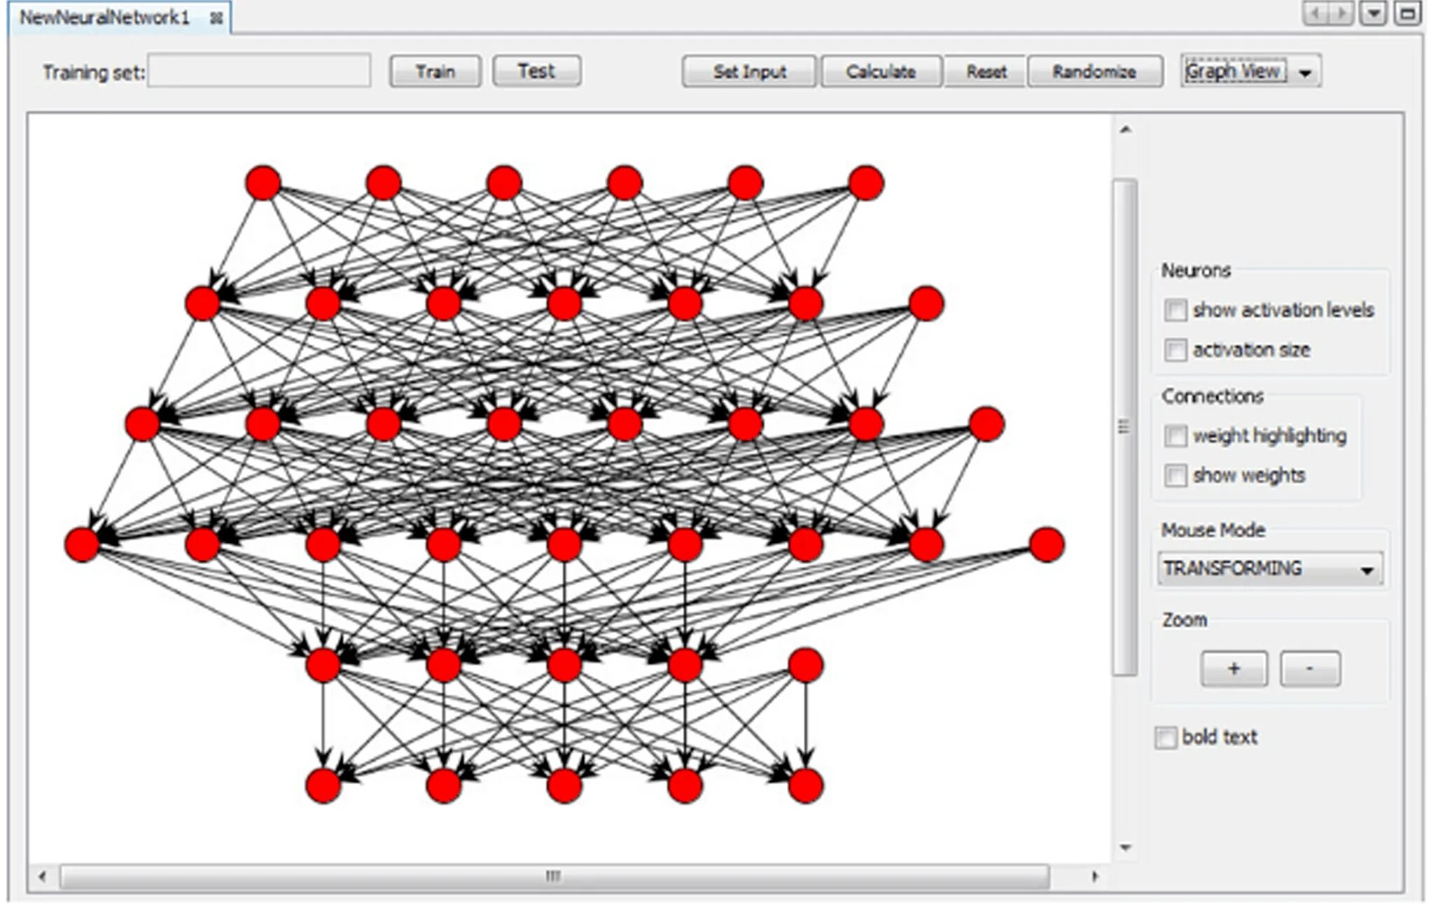Click vertical scrollbar up arrow

tap(1125, 130)
